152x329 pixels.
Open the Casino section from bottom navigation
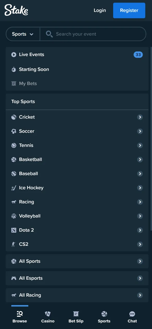48,317
